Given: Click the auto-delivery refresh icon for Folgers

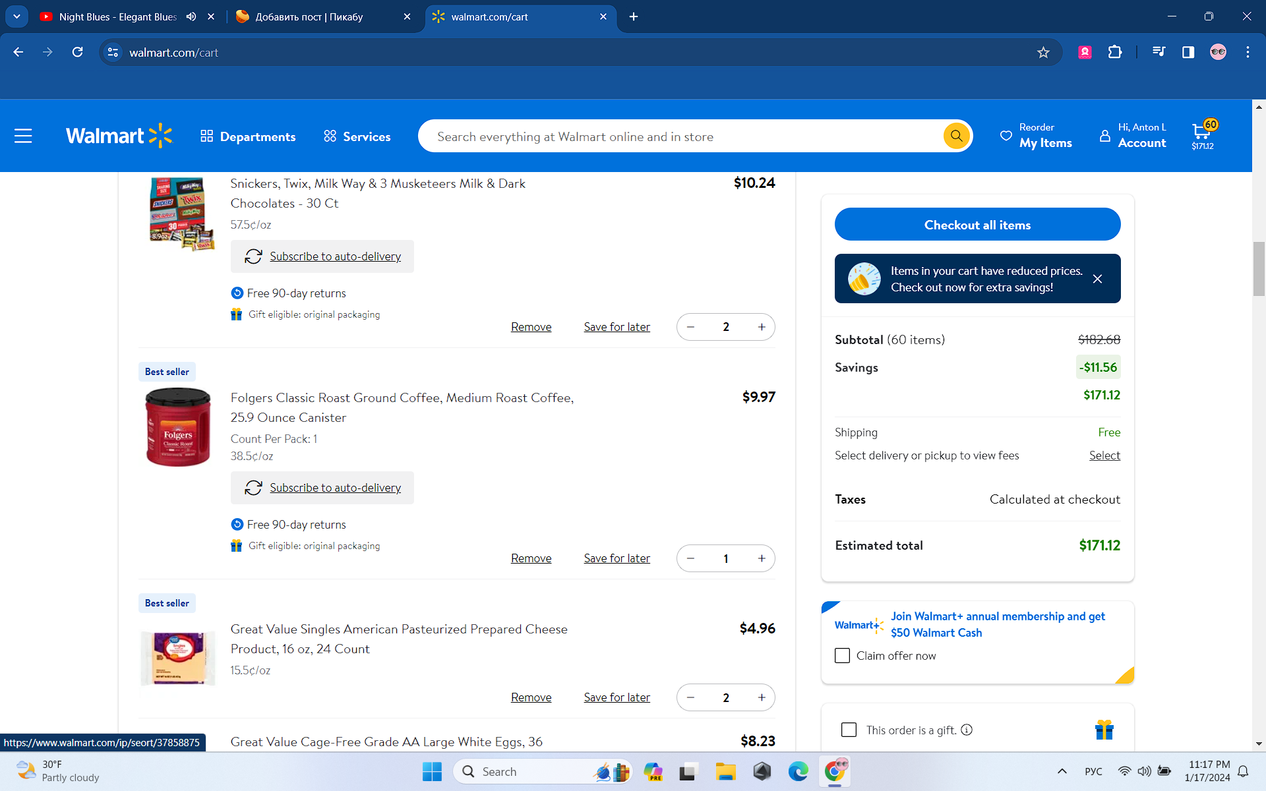Looking at the screenshot, I should 253,486.
